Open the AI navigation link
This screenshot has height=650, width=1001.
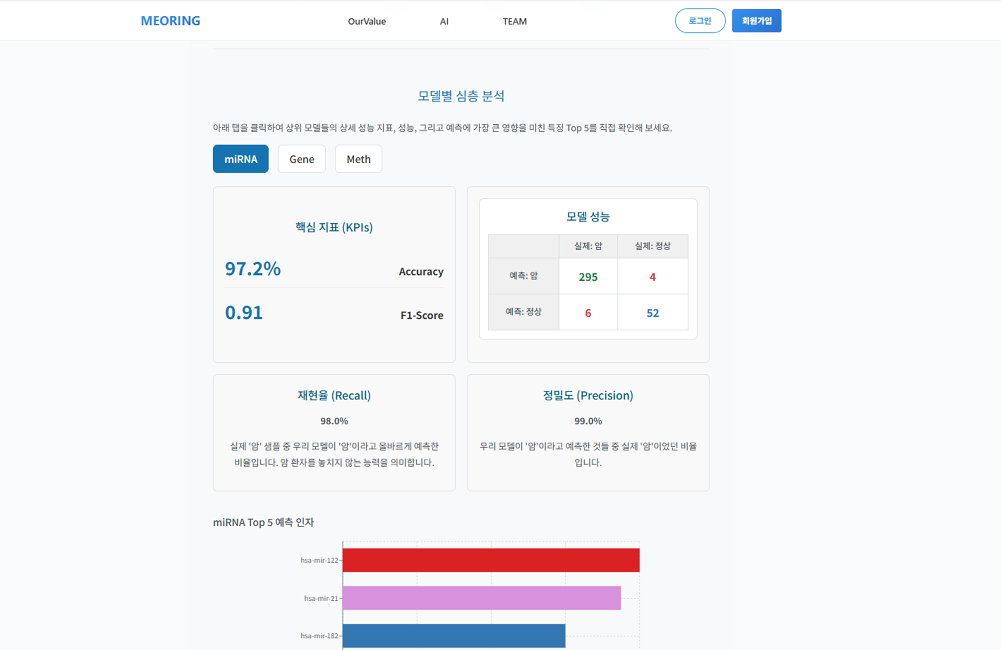point(444,21)
